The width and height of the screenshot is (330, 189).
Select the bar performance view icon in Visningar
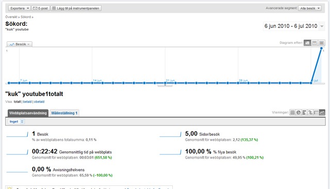304,113
